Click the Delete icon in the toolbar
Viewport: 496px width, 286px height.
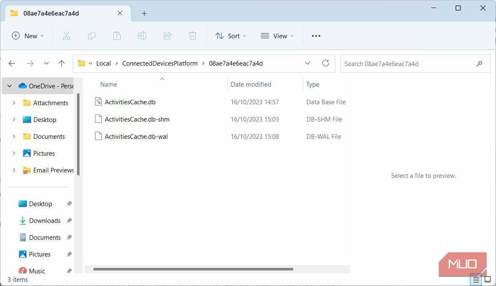click(x=193, y=36)
